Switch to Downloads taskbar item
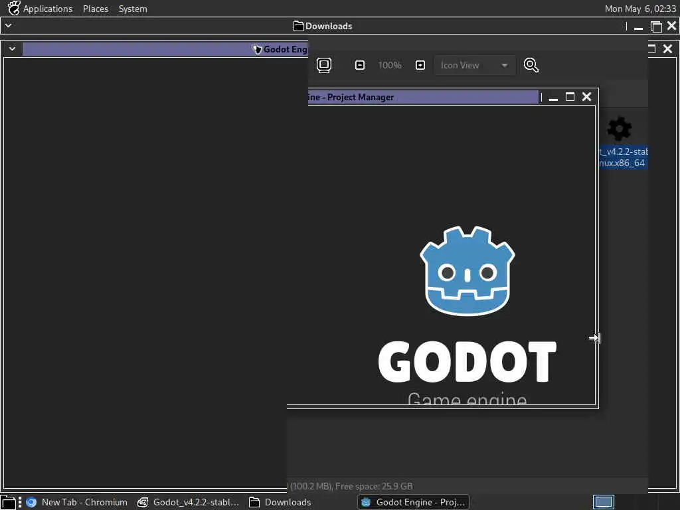The image size is (680, 510). pyautogui.click(x=281, y=502)
